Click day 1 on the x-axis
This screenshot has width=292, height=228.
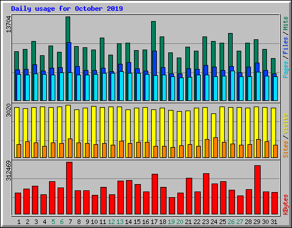19,222
